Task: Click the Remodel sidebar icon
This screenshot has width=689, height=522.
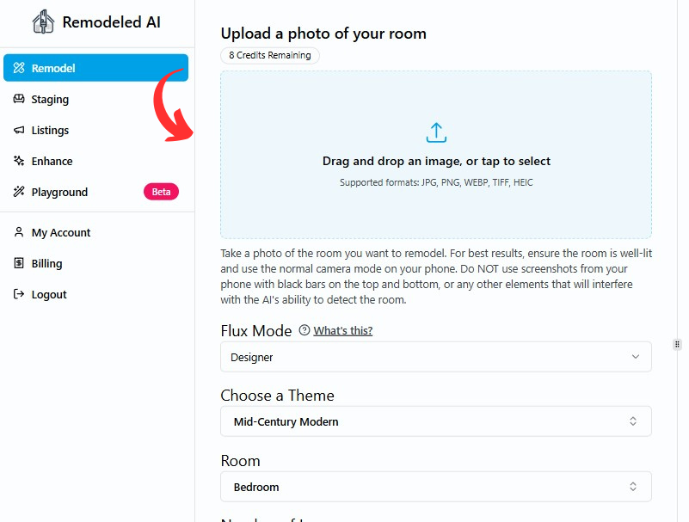Action: pos(19,68)
